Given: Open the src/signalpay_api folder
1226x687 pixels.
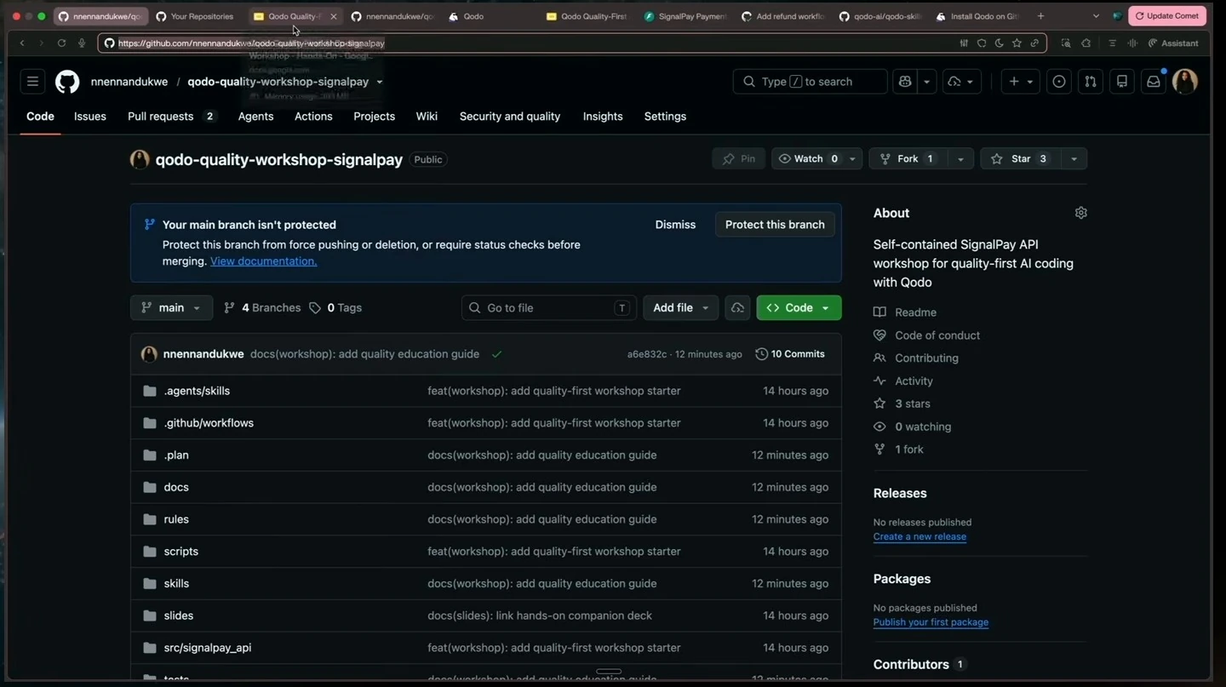Looking at the screenshot, I should (207, 648).
